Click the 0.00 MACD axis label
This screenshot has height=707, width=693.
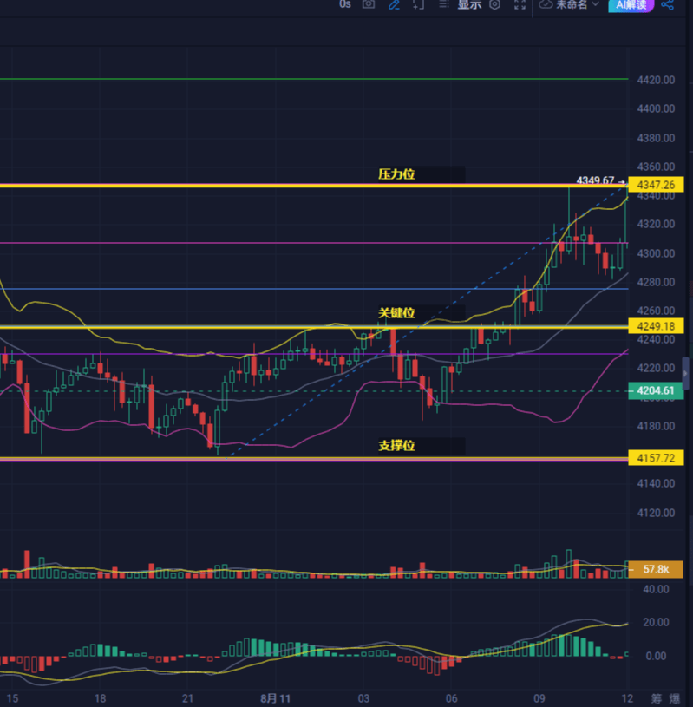pos(656,656)
